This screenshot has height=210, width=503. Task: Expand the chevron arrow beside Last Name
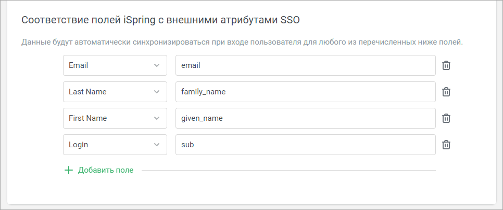click(157, 92)
